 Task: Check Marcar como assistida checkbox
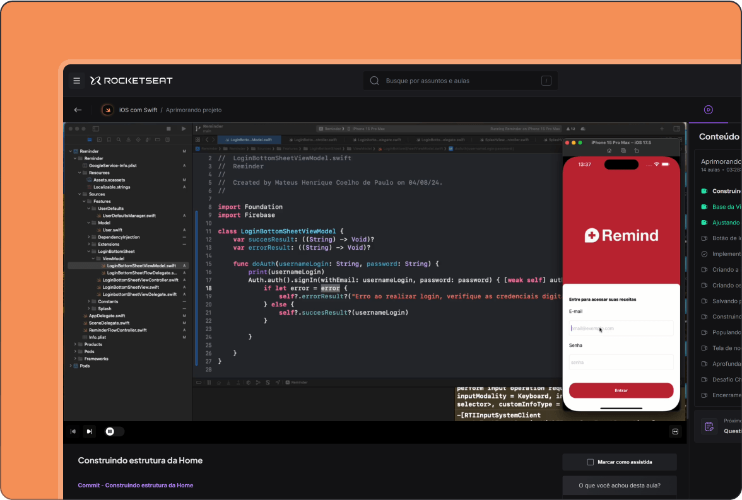[591, 462]
